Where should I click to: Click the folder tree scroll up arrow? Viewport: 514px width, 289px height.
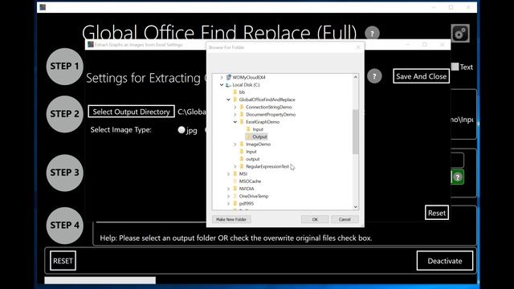click(x=355, y=77)
